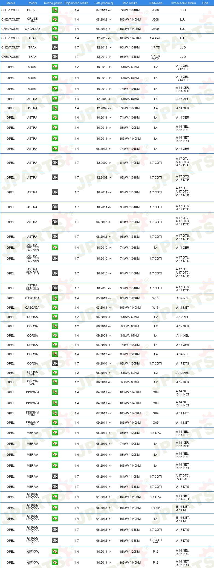Click petrol icon in Astra Sports Tourer 1.4 row

pyautogui.click(x=55, y=248)
